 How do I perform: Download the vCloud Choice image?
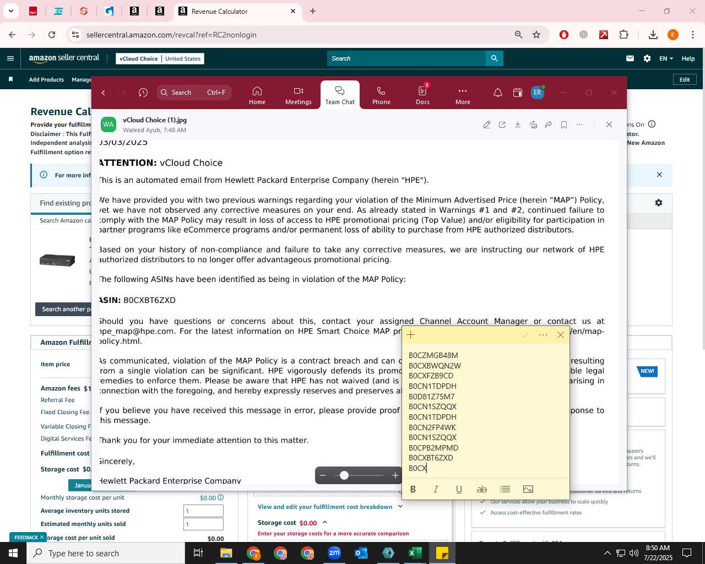click(x=518, y=124)
